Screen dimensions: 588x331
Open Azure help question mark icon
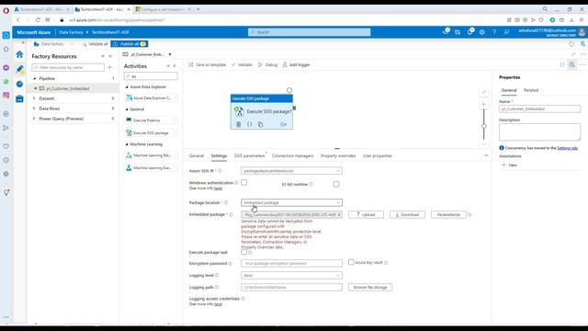click(x=494, y=32)
